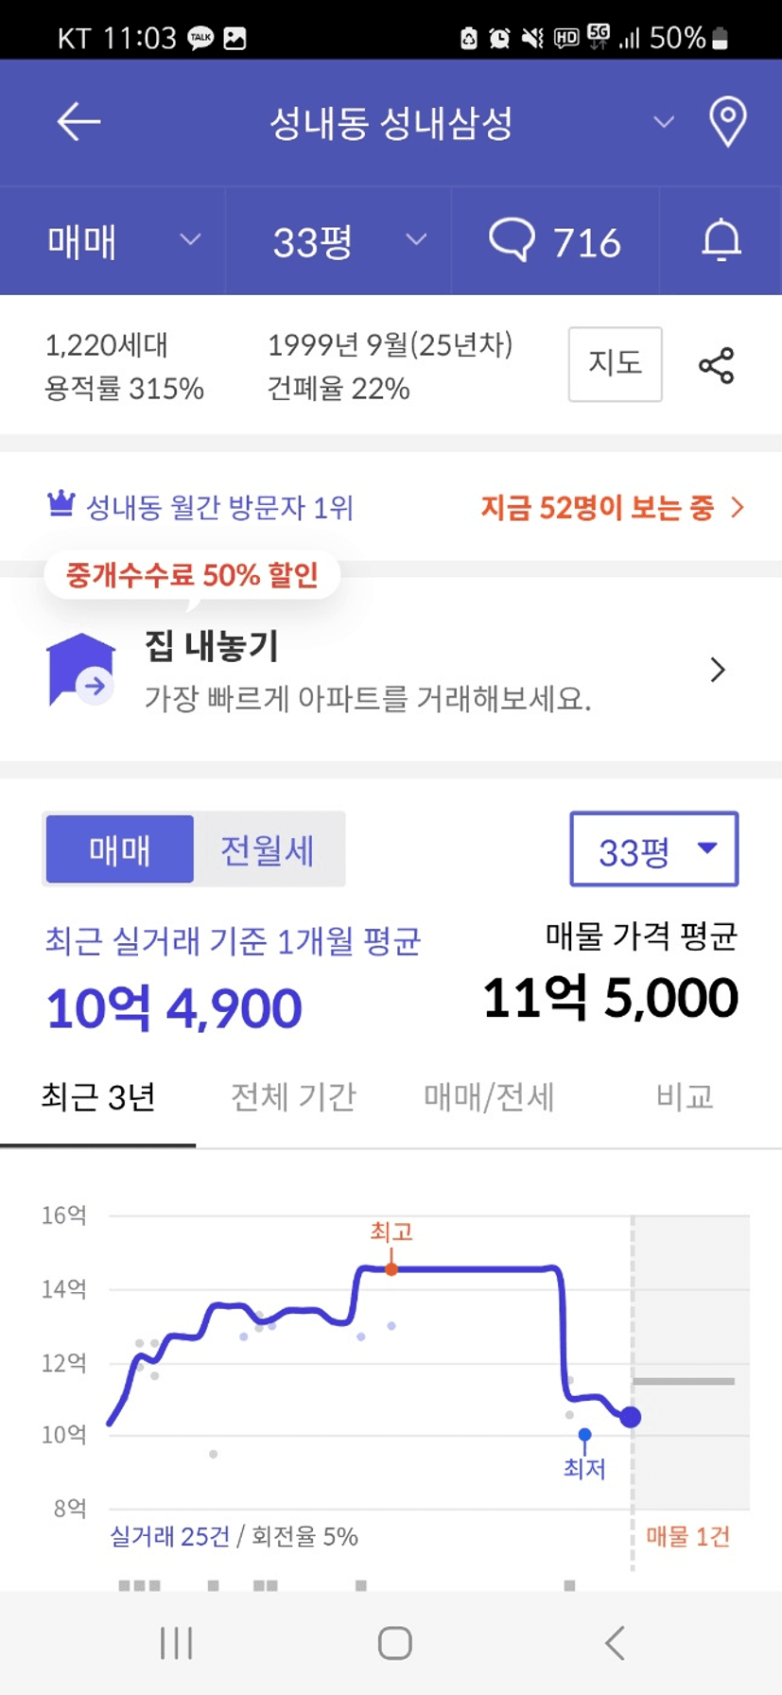Select the 매매/전세 tab
The image size is (782, 1695).
pyautogui.click(x=488, y=1097)
